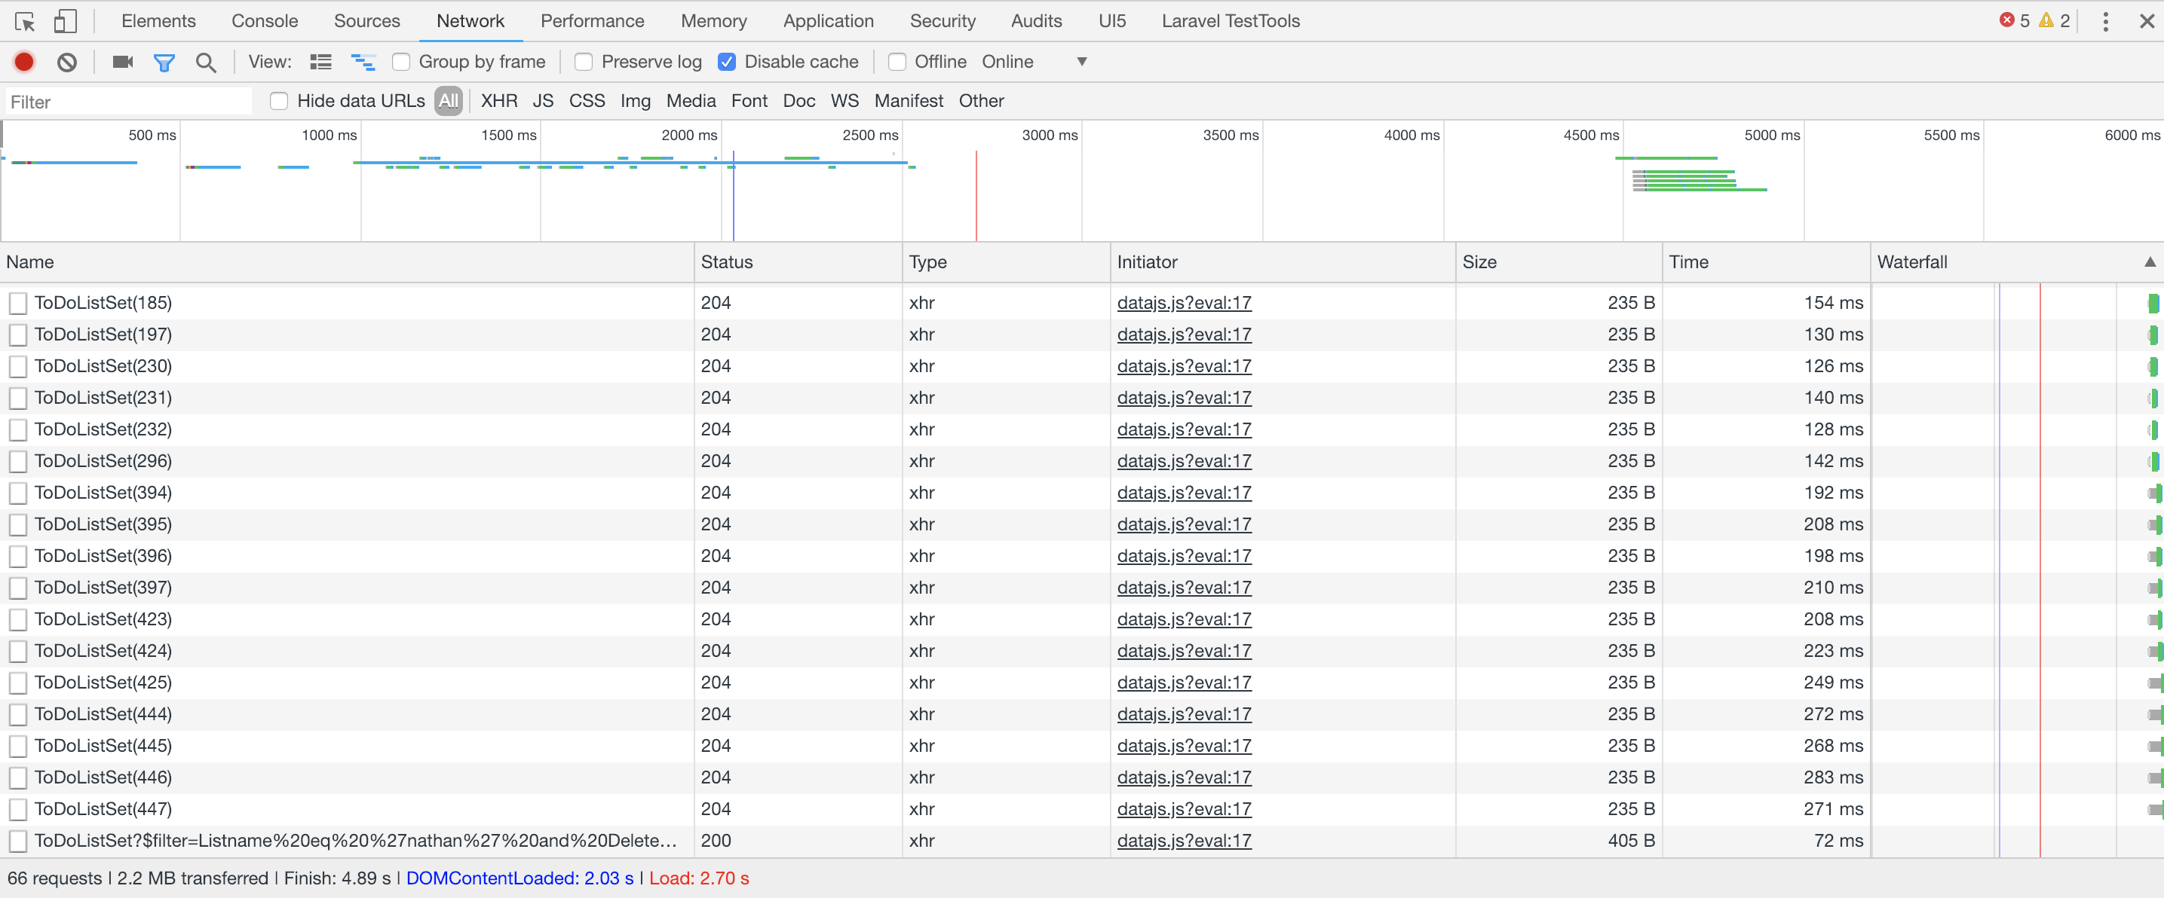Click the capture screenshots icon
The height and width of the screenshot is (898, 2164).
coord(123,61)
